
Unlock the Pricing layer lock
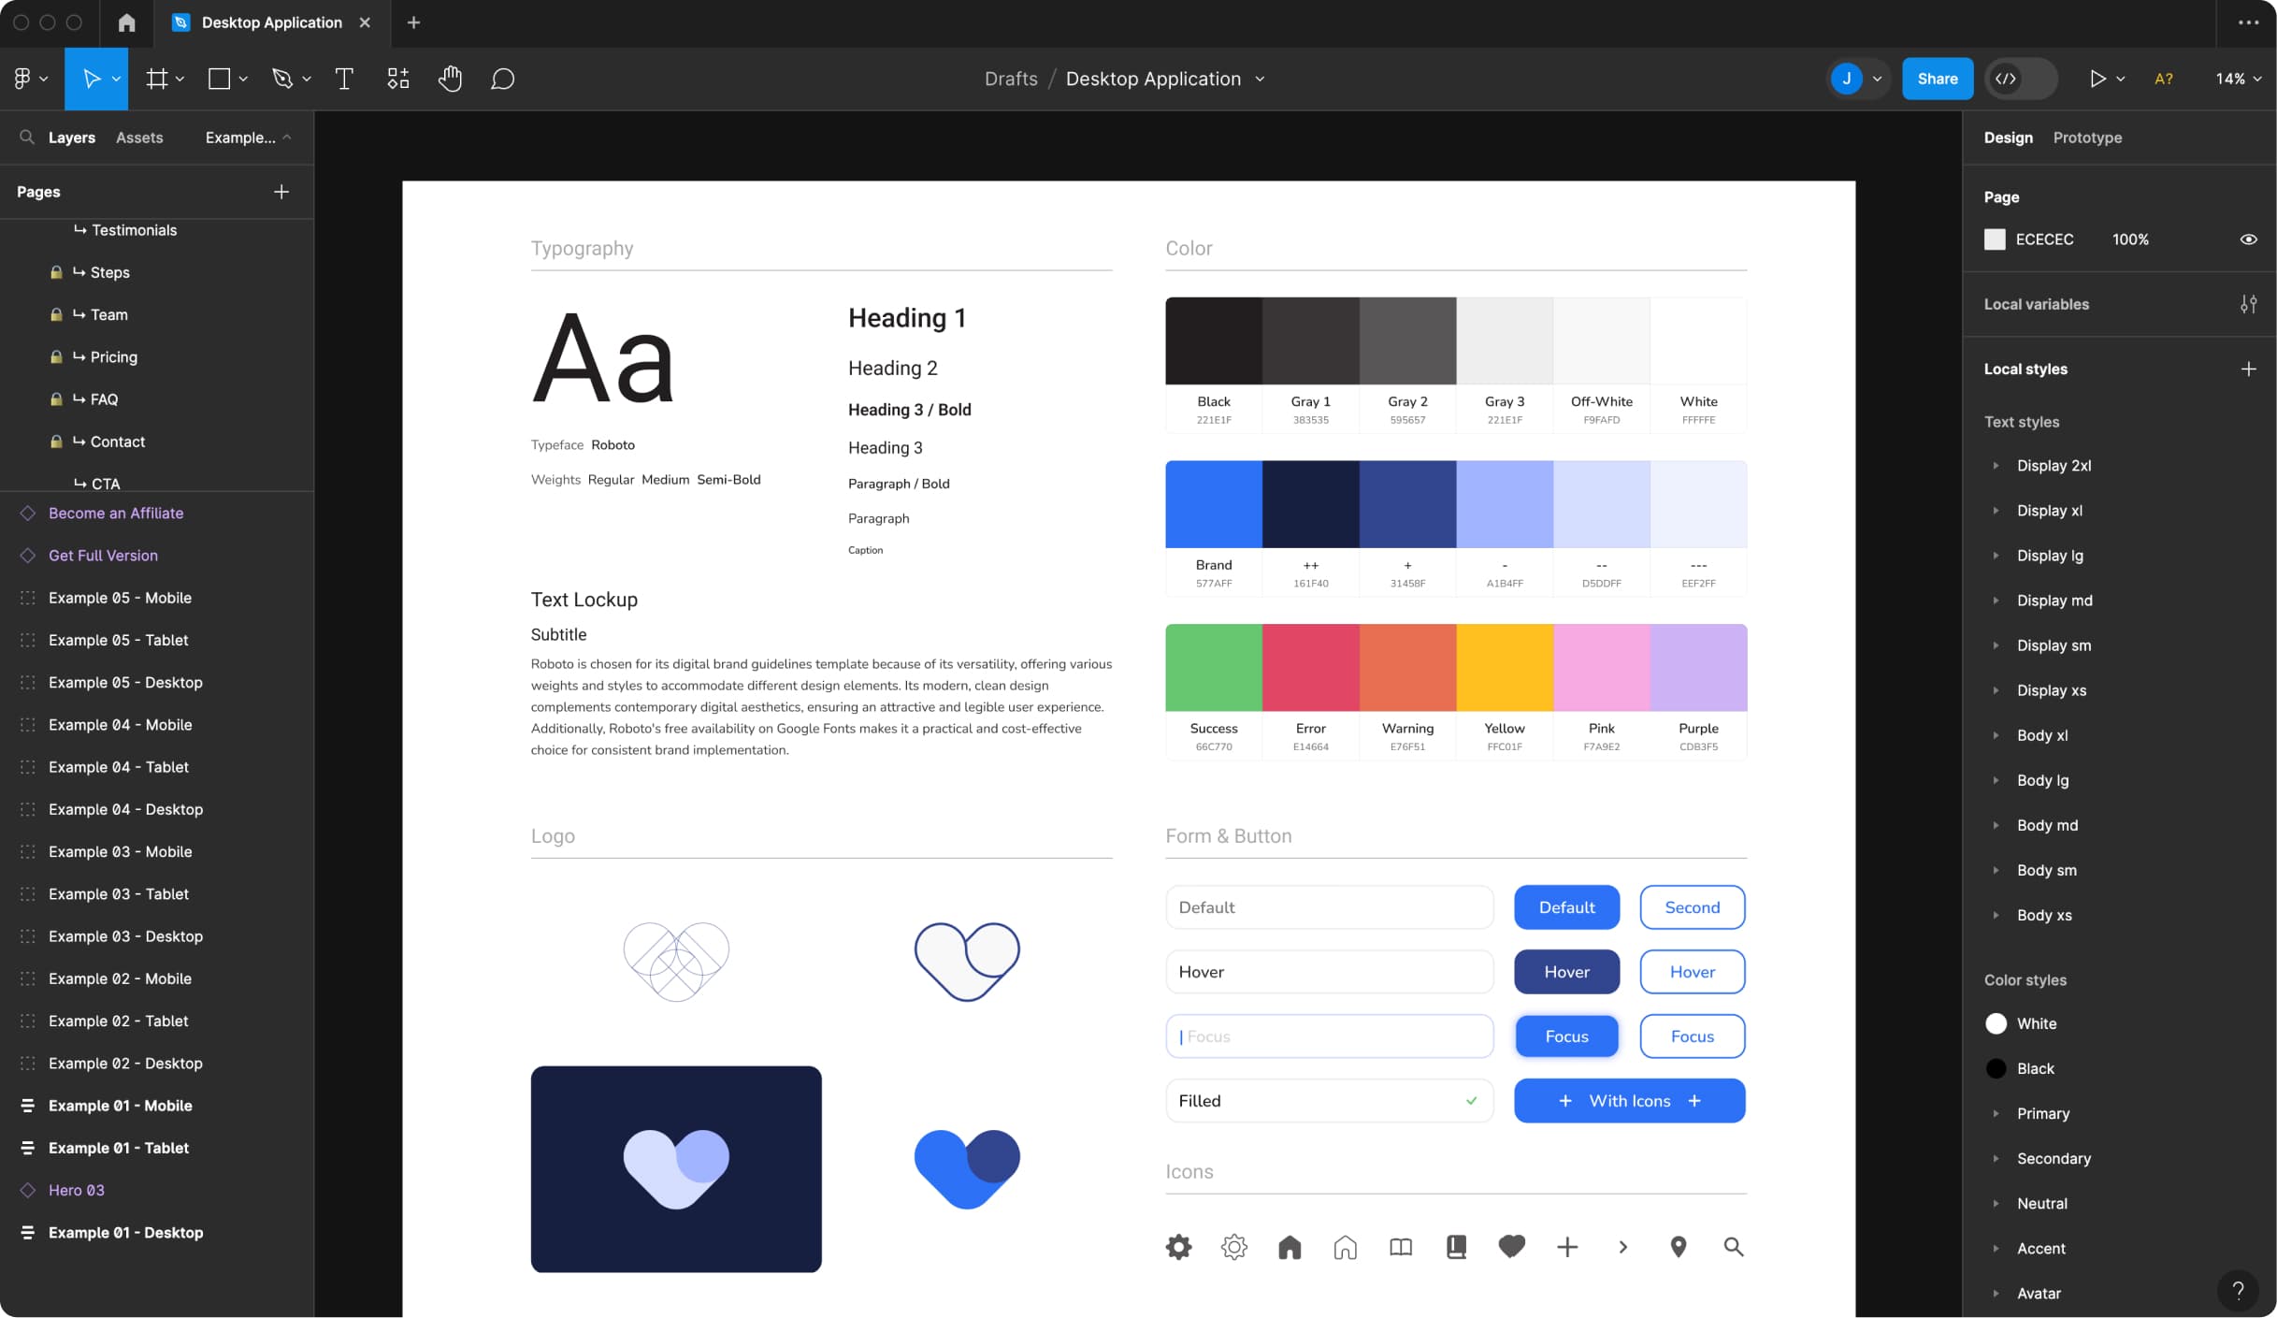tap(56, 356)
